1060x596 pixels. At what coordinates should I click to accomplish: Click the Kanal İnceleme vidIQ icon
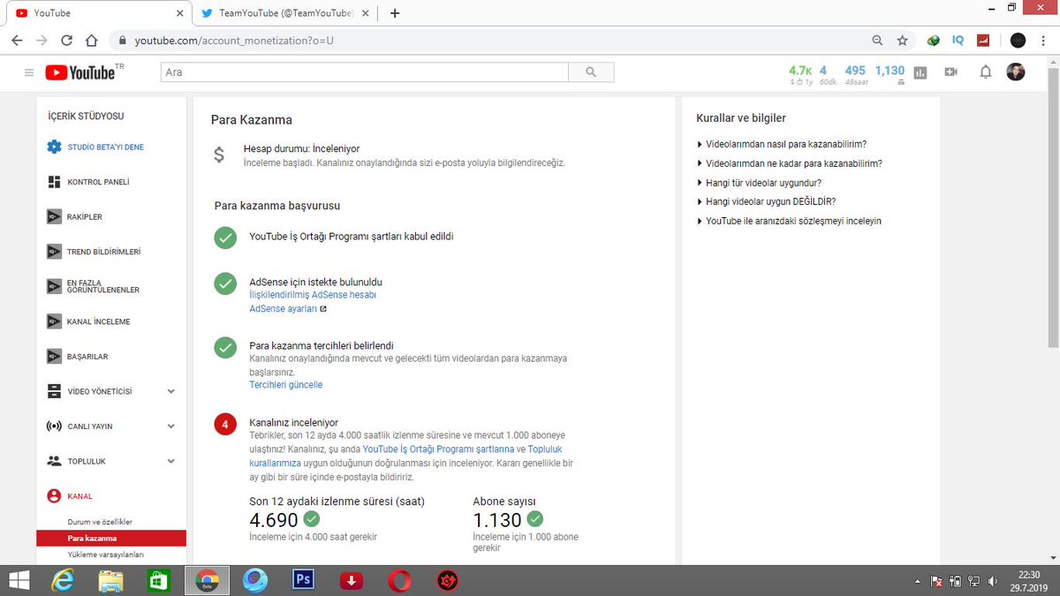click(x=54, y=321)
